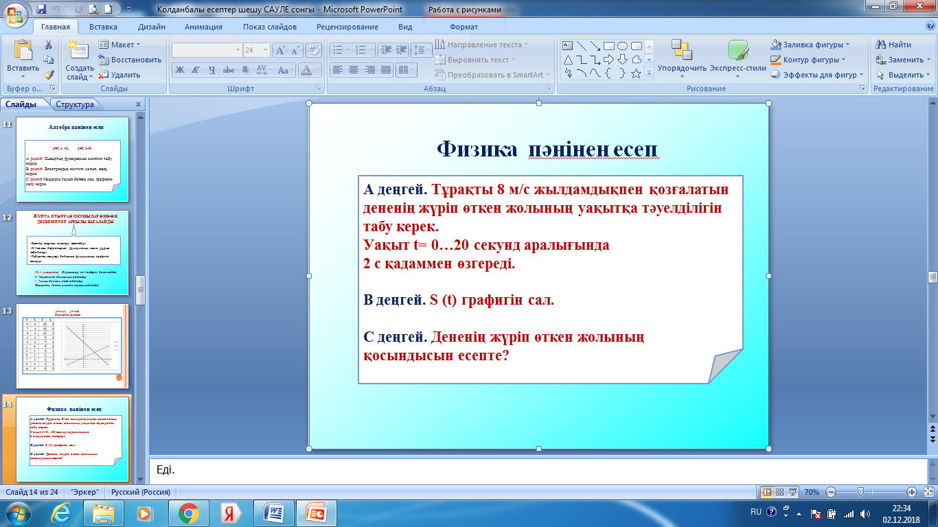Click the clear formatting eraser icon
This screenshot has width=938, height=527.
[x=314, y=50]
